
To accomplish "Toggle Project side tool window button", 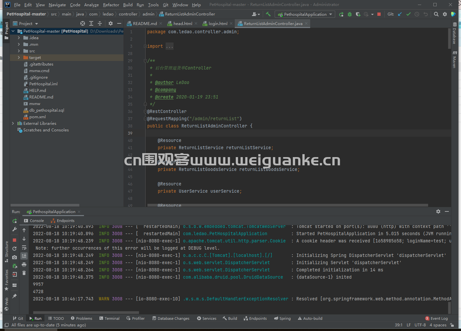I will [x=6, y=31].
